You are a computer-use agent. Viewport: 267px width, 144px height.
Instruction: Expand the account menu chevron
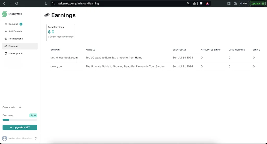36,138
